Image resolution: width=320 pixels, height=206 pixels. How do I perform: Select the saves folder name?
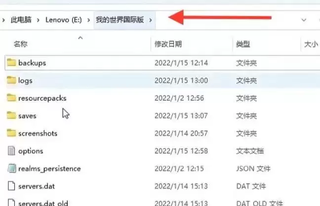click(x=27, y=116)
